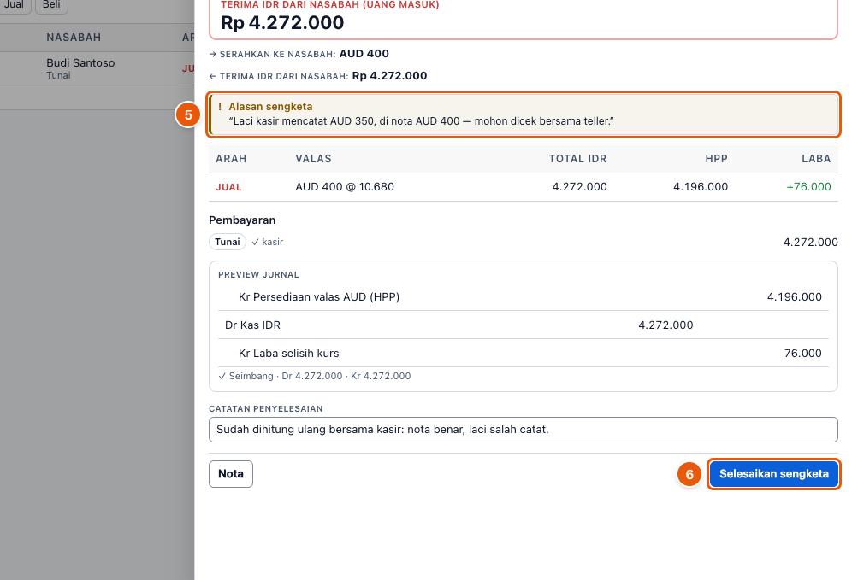Select the Tunai chip under Pembayaran

[228, 242]
